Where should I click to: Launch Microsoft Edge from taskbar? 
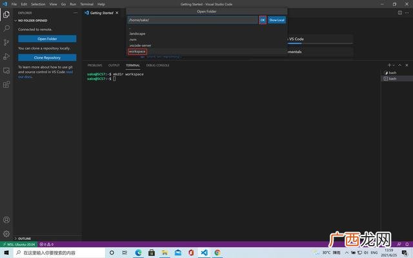pos(138,253)
